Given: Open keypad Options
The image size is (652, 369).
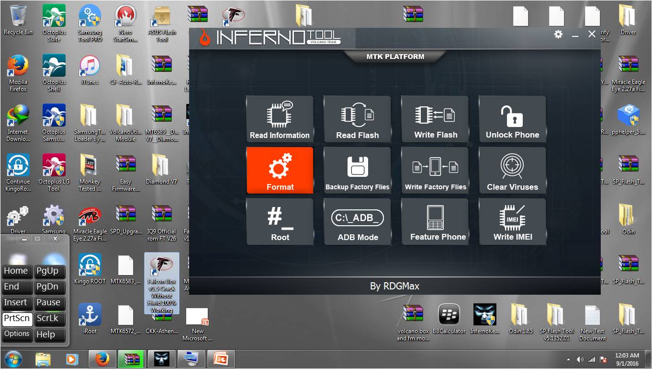Looking at the screenshot, I should (17, 334).
